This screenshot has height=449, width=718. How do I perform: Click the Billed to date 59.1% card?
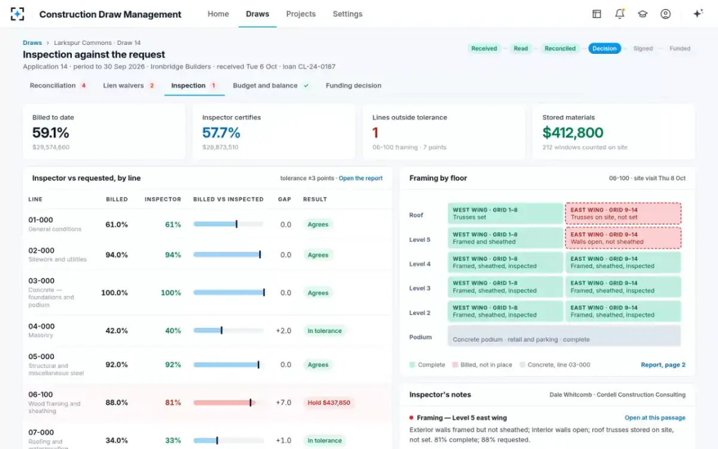[104, 132]
